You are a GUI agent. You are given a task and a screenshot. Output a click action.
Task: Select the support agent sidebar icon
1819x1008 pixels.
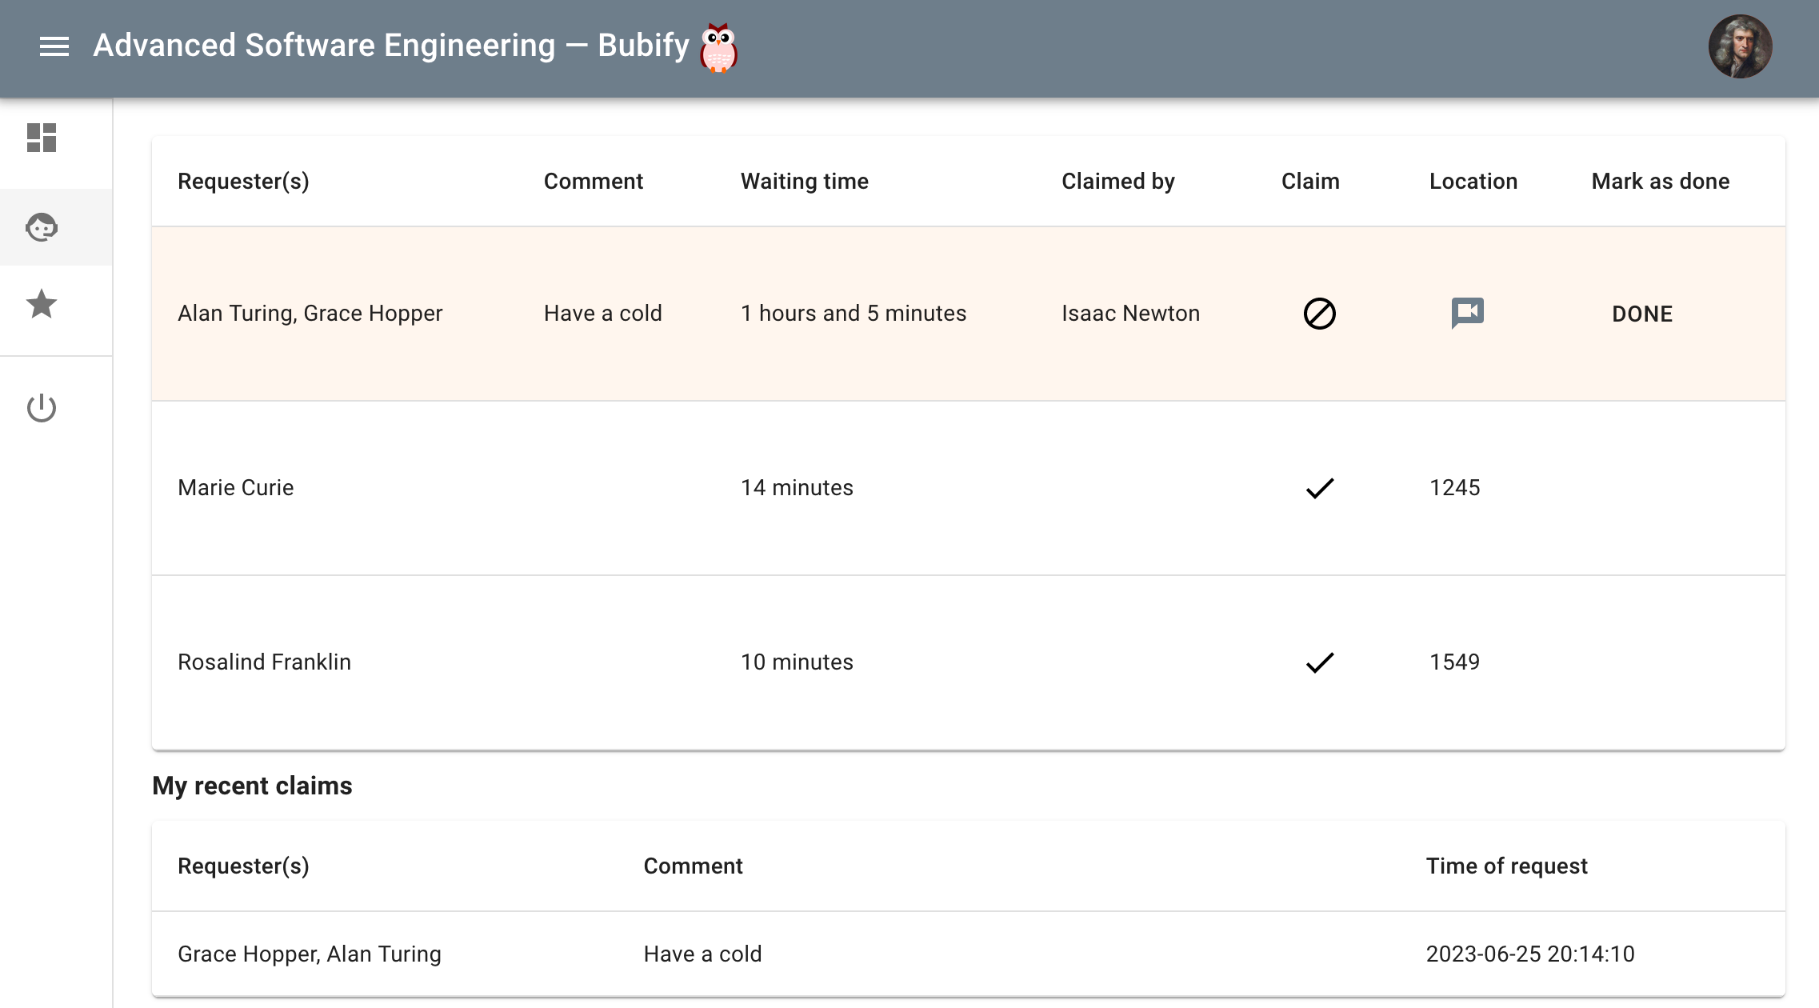tap(42, 228)
